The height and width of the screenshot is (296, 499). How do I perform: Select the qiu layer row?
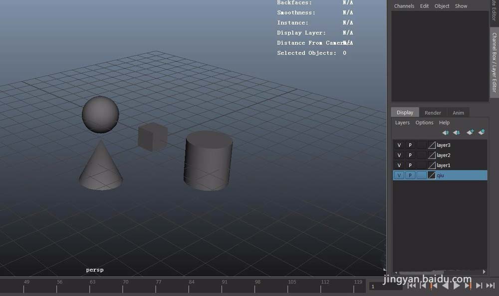click(440, 175)
